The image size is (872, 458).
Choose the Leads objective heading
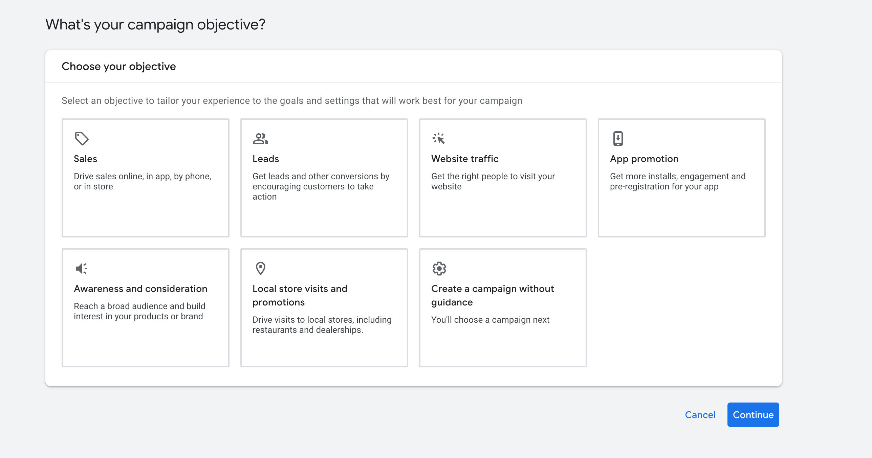pos(266,159)
